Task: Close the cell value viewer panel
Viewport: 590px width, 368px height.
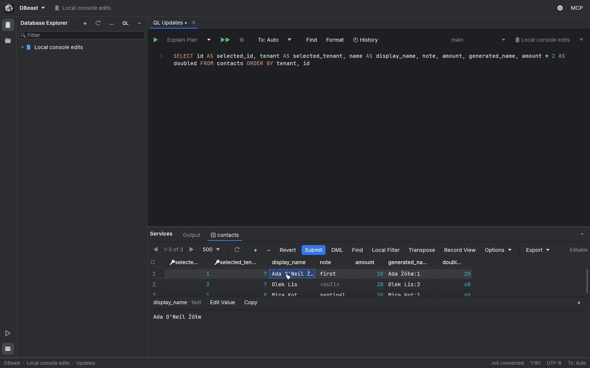Action: tap(579, 303)
